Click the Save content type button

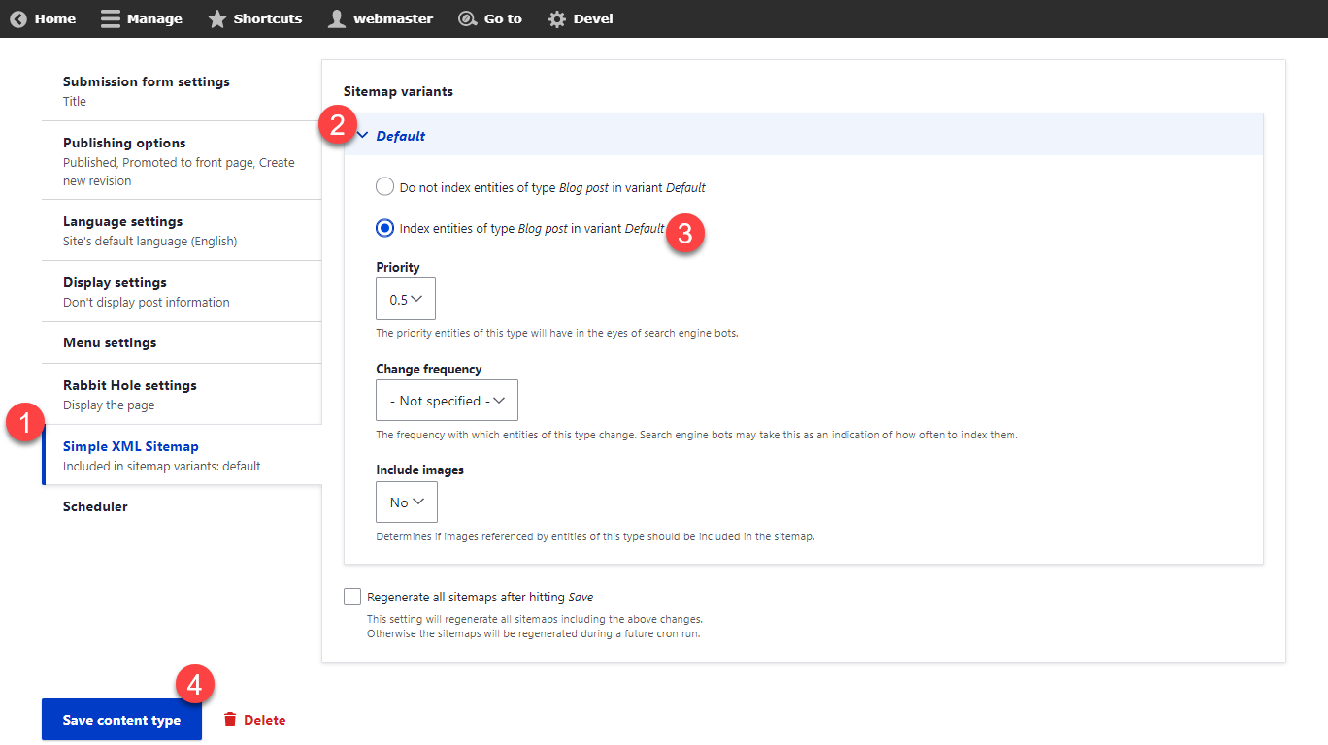[121, 720]
